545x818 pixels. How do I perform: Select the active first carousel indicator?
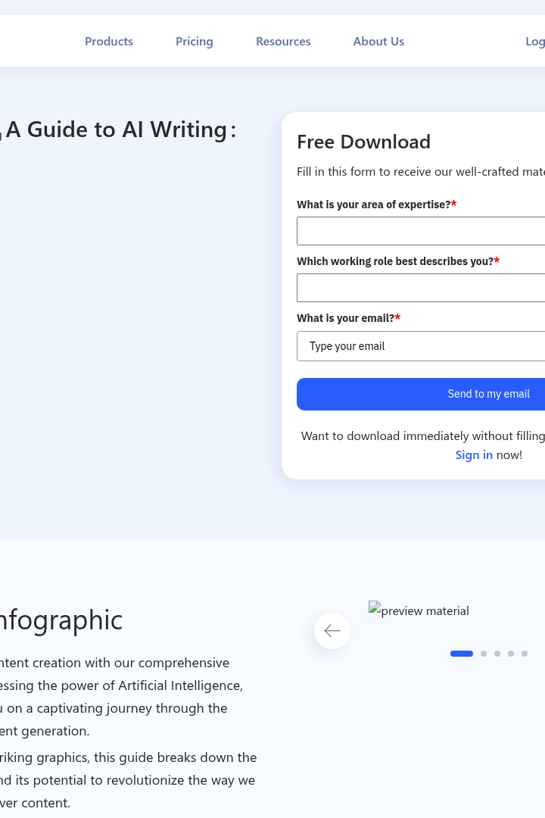point(462,654)
